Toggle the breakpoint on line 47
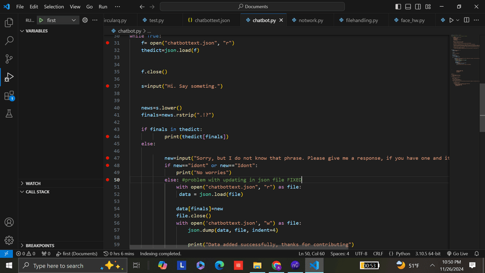Image resolution: width=485 pixels, height=273 pixels. pyautogui.click(x=108, y=158)
